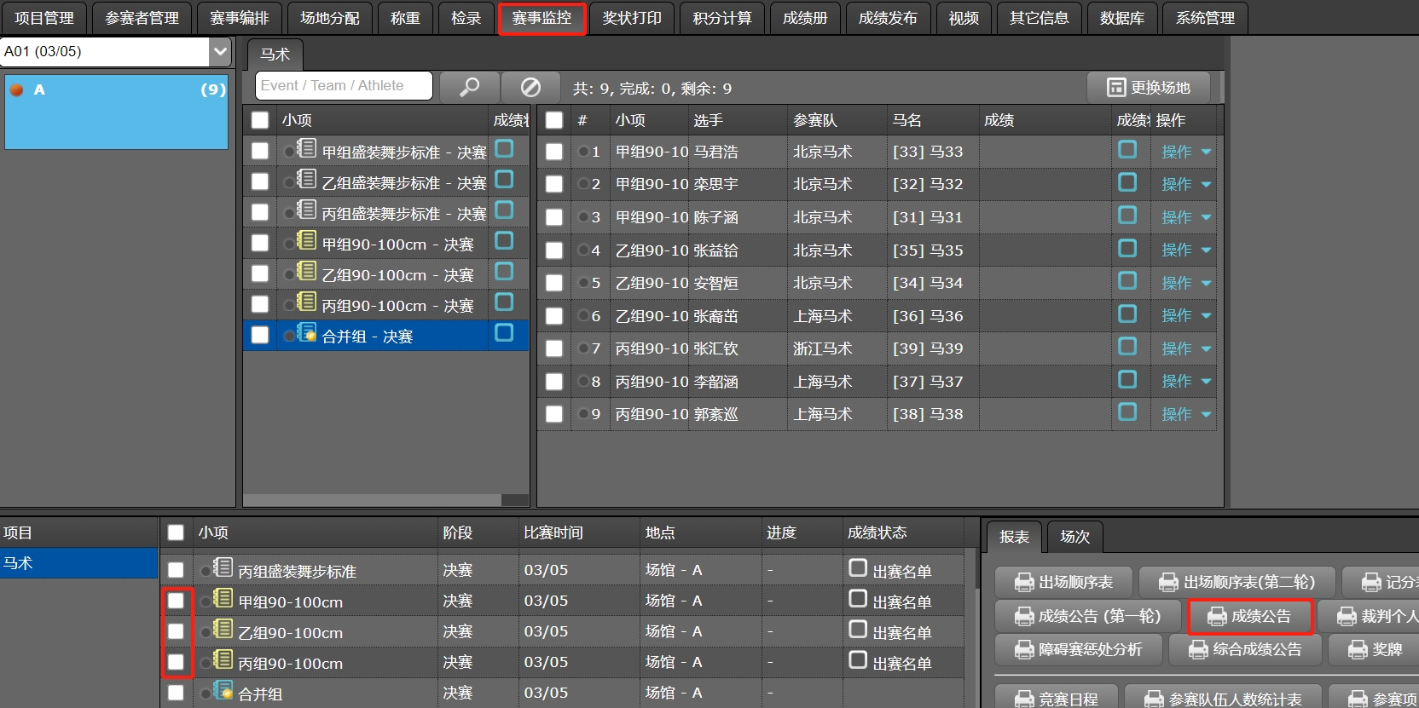Click the 合并组 - 决赛 event icon

(x=307, y=333)
